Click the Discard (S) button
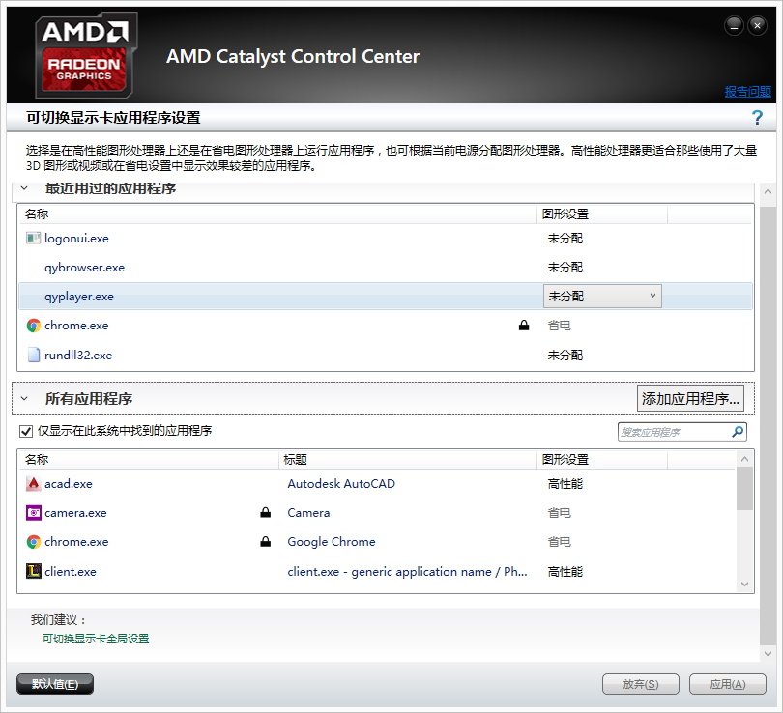This screenshot has width=783, height=713. click(641, 684)
